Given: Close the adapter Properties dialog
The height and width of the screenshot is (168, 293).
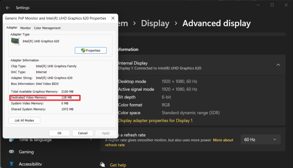Looking at the screenshot, I should pyautogui.click(x=113, y=18).
